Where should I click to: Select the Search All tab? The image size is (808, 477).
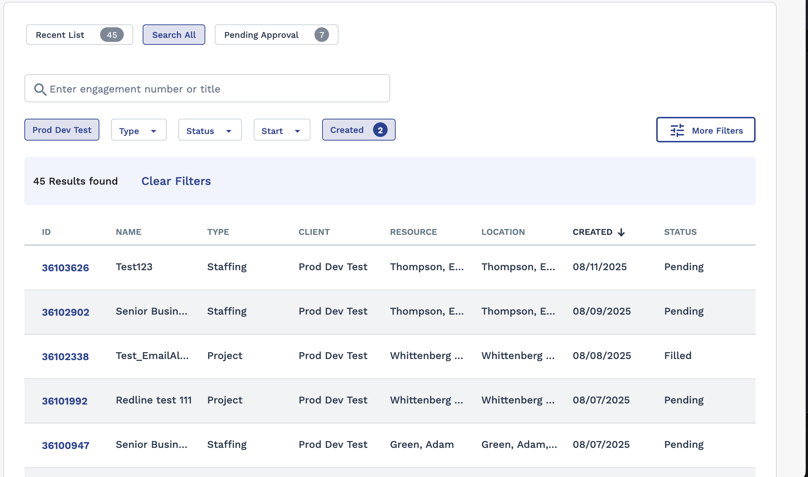pyautogui.click(x=174, y=35)
